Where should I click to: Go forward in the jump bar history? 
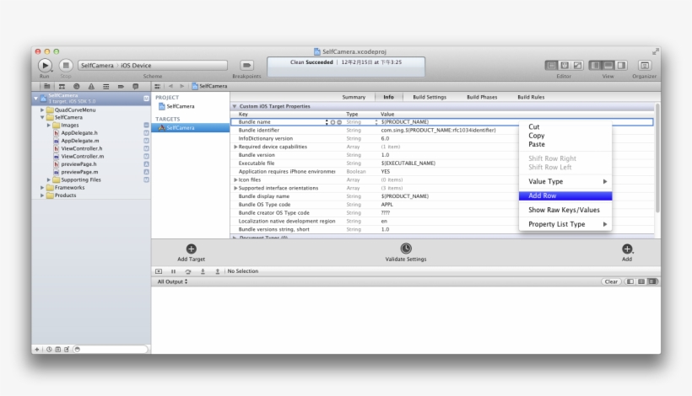point(181,86)
